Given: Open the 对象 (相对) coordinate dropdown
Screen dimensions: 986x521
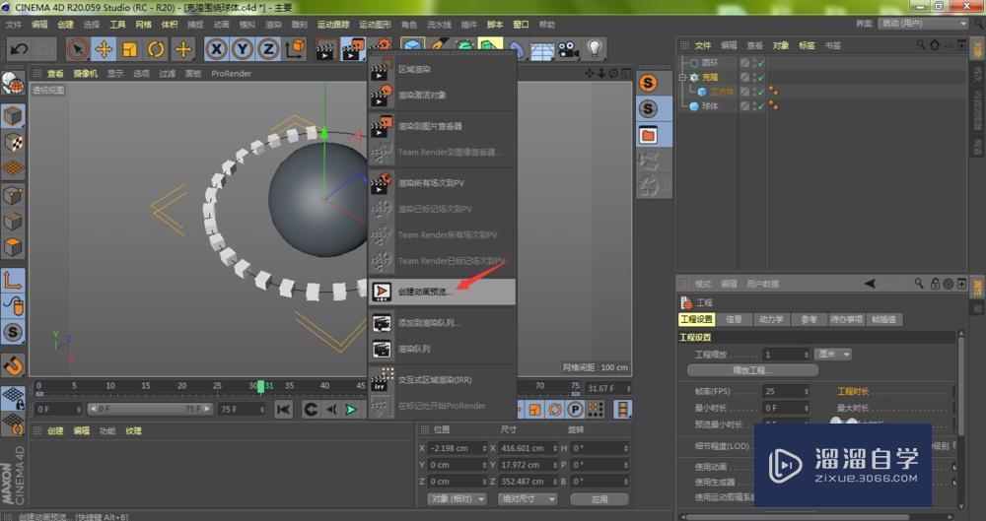Looking at the screenshot, I should 458,499.
